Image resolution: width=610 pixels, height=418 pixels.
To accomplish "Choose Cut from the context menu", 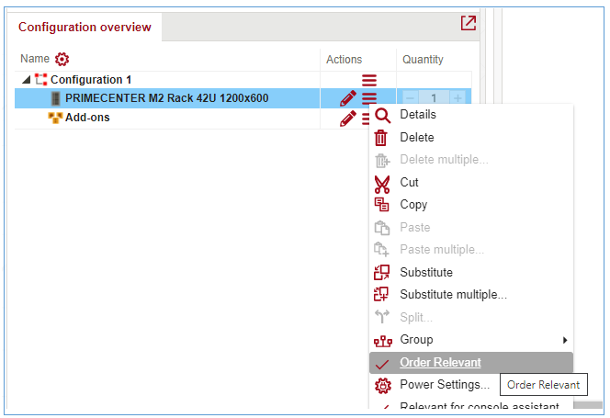I will 471,183.
